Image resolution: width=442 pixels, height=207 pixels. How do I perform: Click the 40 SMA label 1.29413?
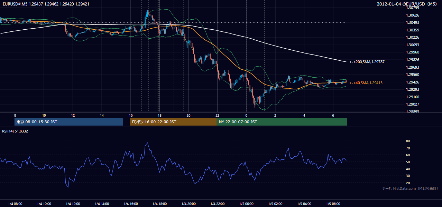click(366, 83)
